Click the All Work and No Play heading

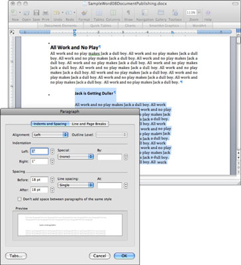(x=74, y=48)
